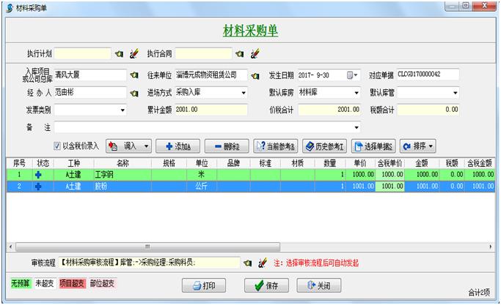This screenshot has width=501, height=305.
Task: Click the 保存 save button
Action: [x=266, y=285]
